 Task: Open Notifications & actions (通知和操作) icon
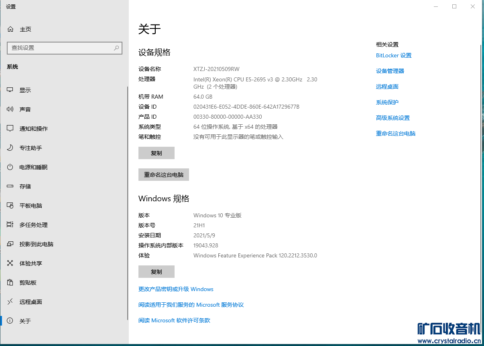[x=10, y=129]
